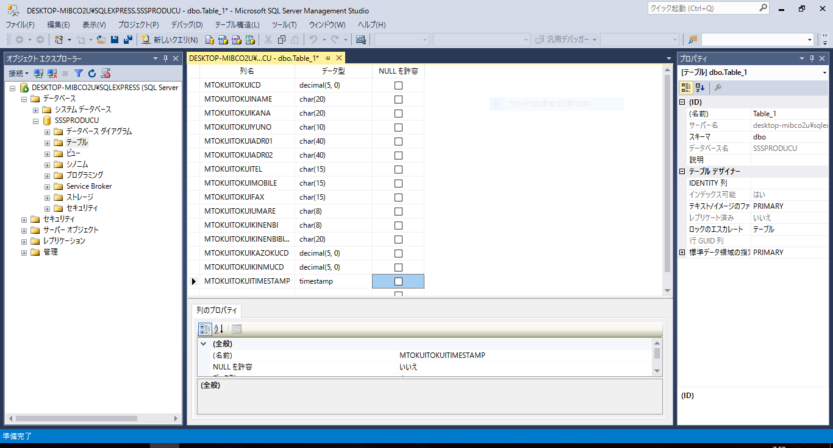Open the テーブル構造(L) menu

coord(237,25)
